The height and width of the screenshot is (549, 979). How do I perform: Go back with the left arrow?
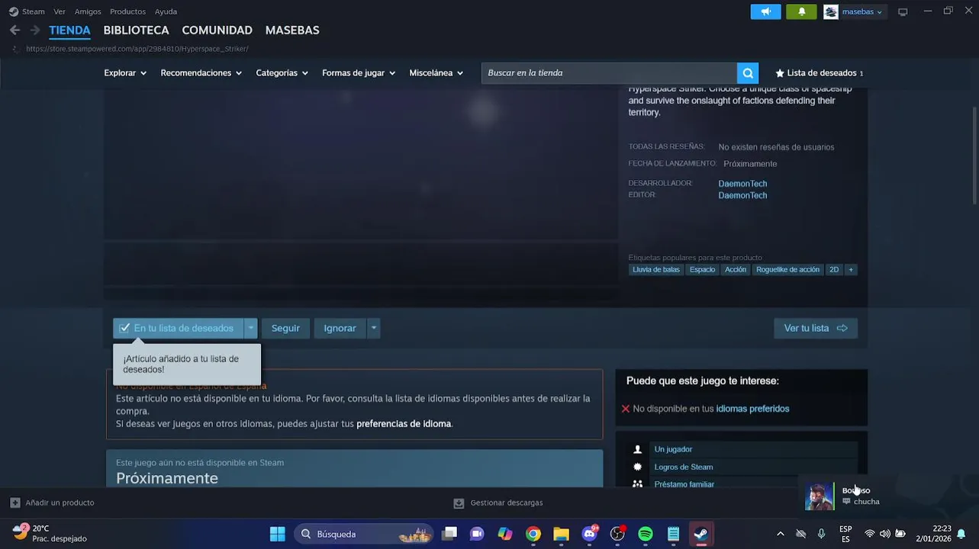point(14,30)
